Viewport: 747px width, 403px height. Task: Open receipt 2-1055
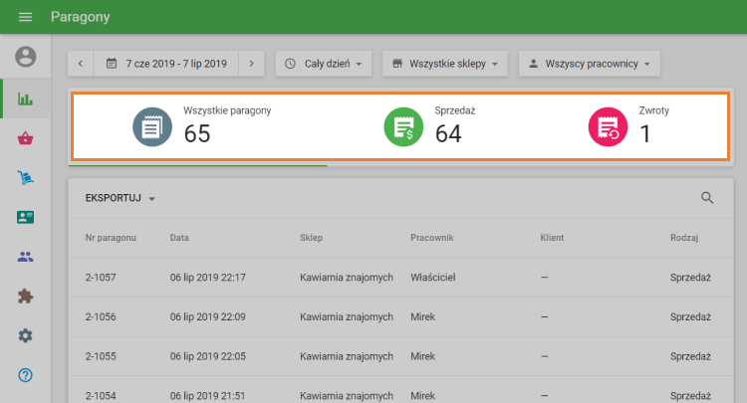tap(101, 356)
